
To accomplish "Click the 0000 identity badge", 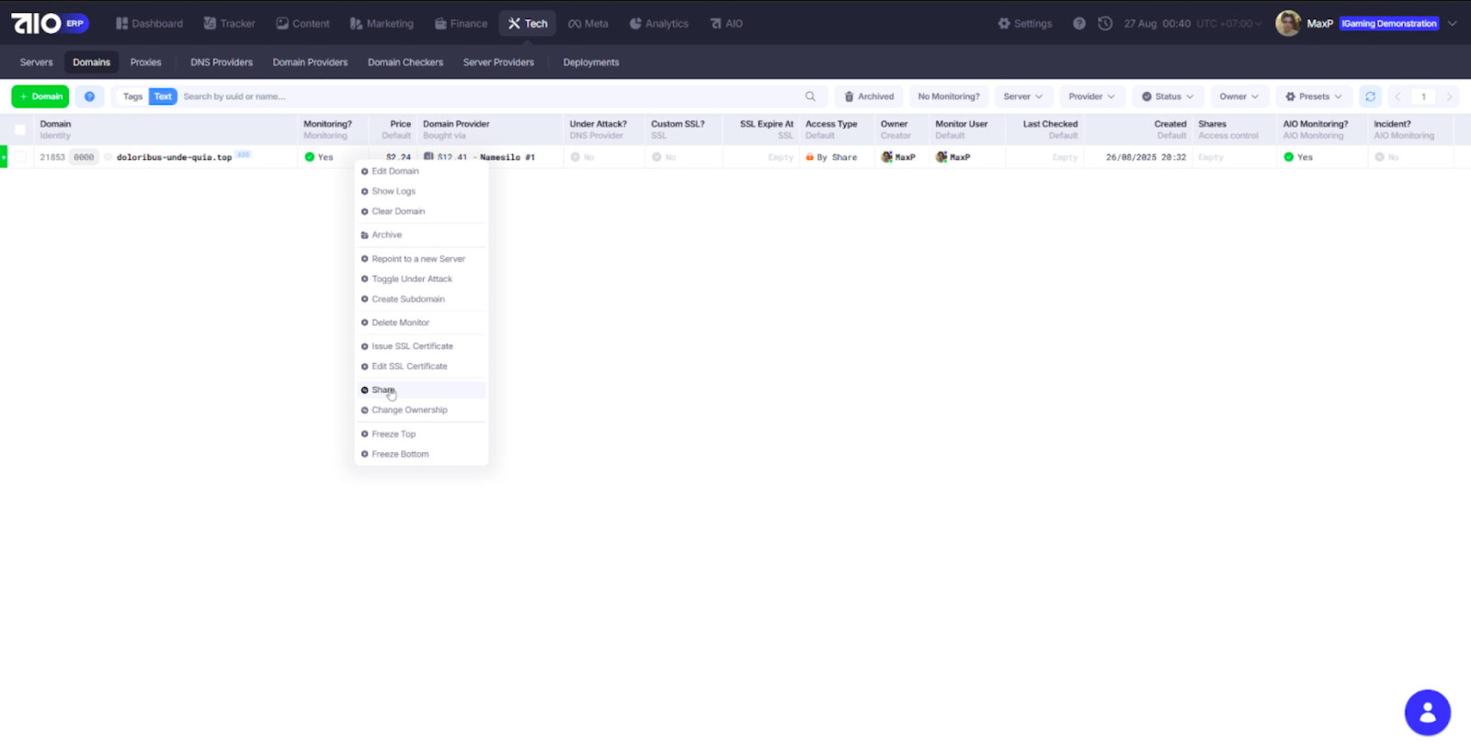I will 84,157.
